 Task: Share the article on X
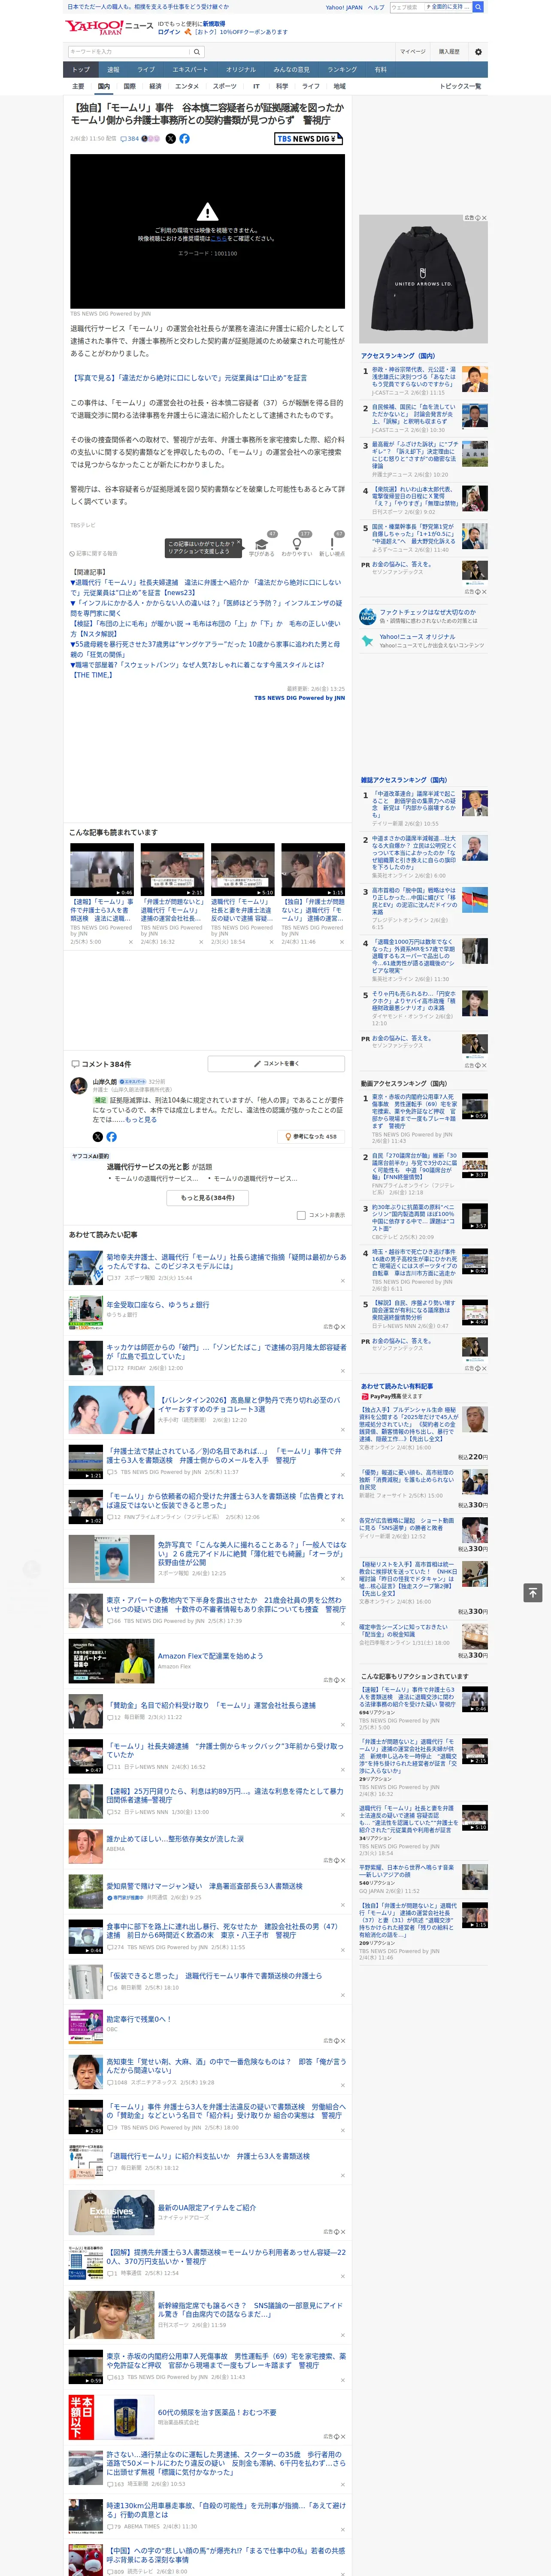coord(170,139)
